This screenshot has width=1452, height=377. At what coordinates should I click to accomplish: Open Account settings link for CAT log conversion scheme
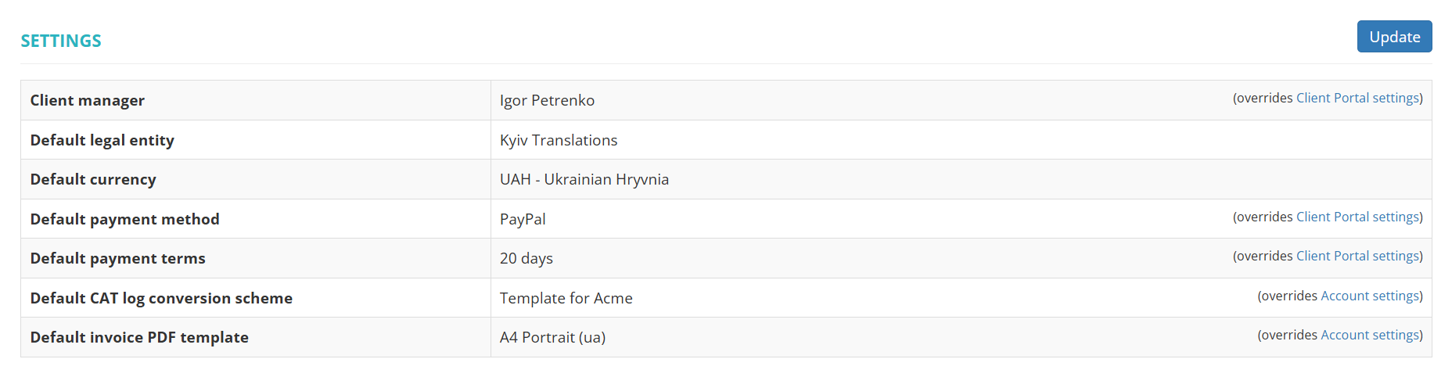point(1369,296)
